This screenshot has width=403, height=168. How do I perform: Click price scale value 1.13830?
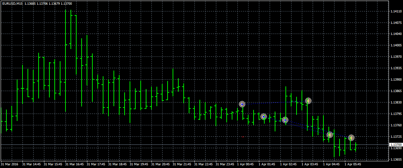coord(396,102)
